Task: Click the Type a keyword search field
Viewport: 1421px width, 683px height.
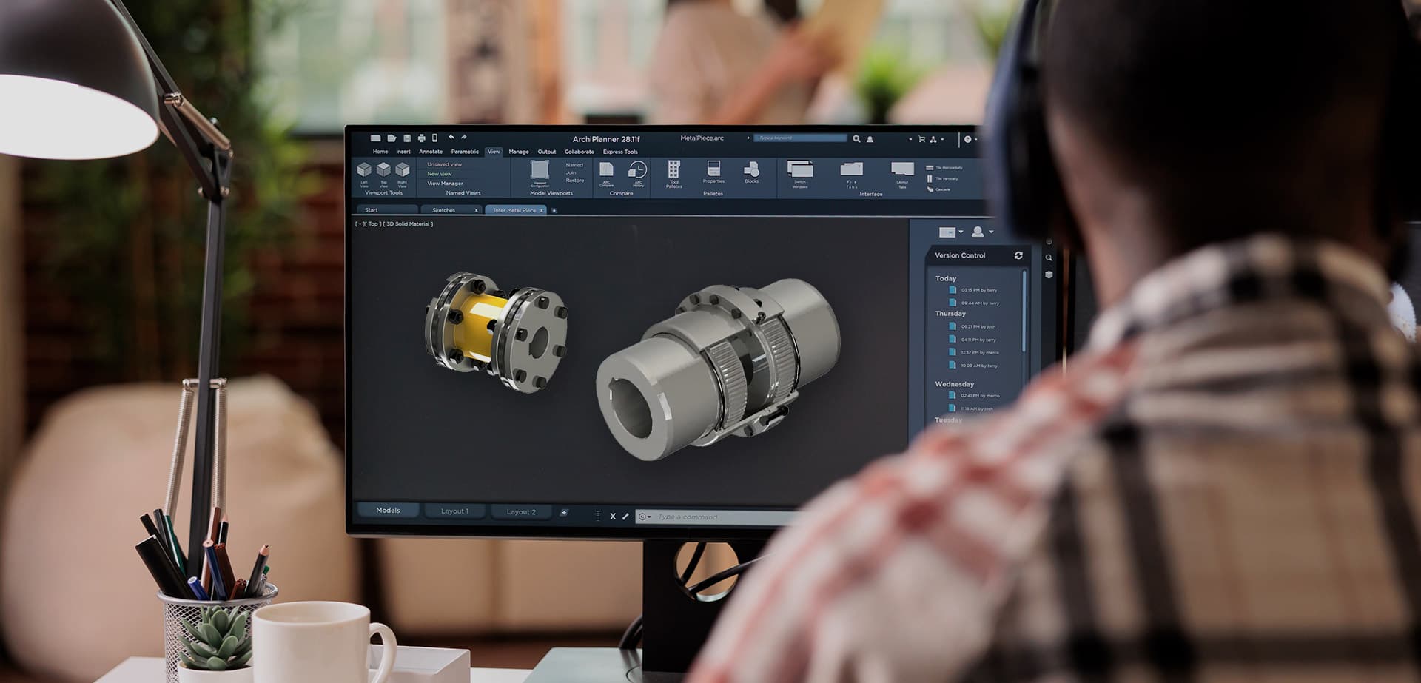Action: click(x=799, y=138)
